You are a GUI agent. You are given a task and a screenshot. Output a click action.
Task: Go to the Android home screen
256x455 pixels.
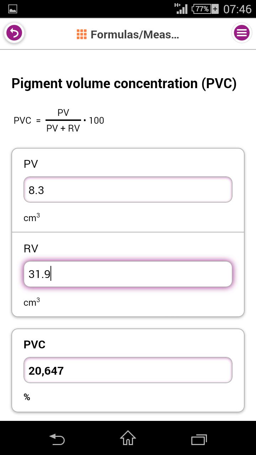tap(128, 438)
